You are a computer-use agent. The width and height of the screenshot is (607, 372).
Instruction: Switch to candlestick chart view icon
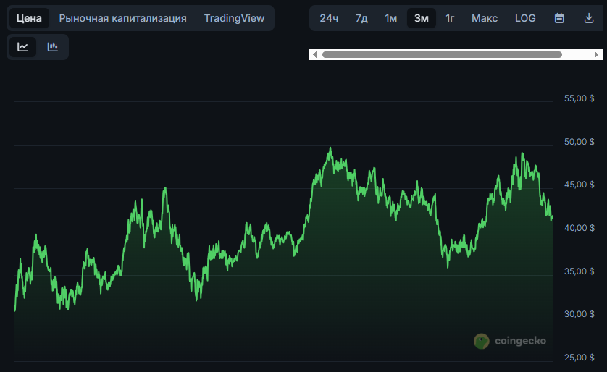[x=52, y=47]
